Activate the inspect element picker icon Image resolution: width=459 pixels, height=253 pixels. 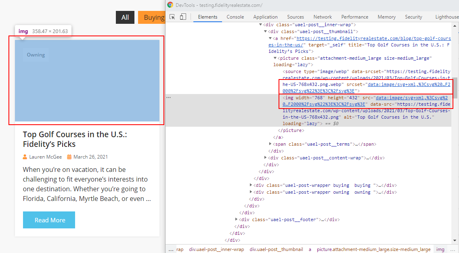[x=172, y=17]
